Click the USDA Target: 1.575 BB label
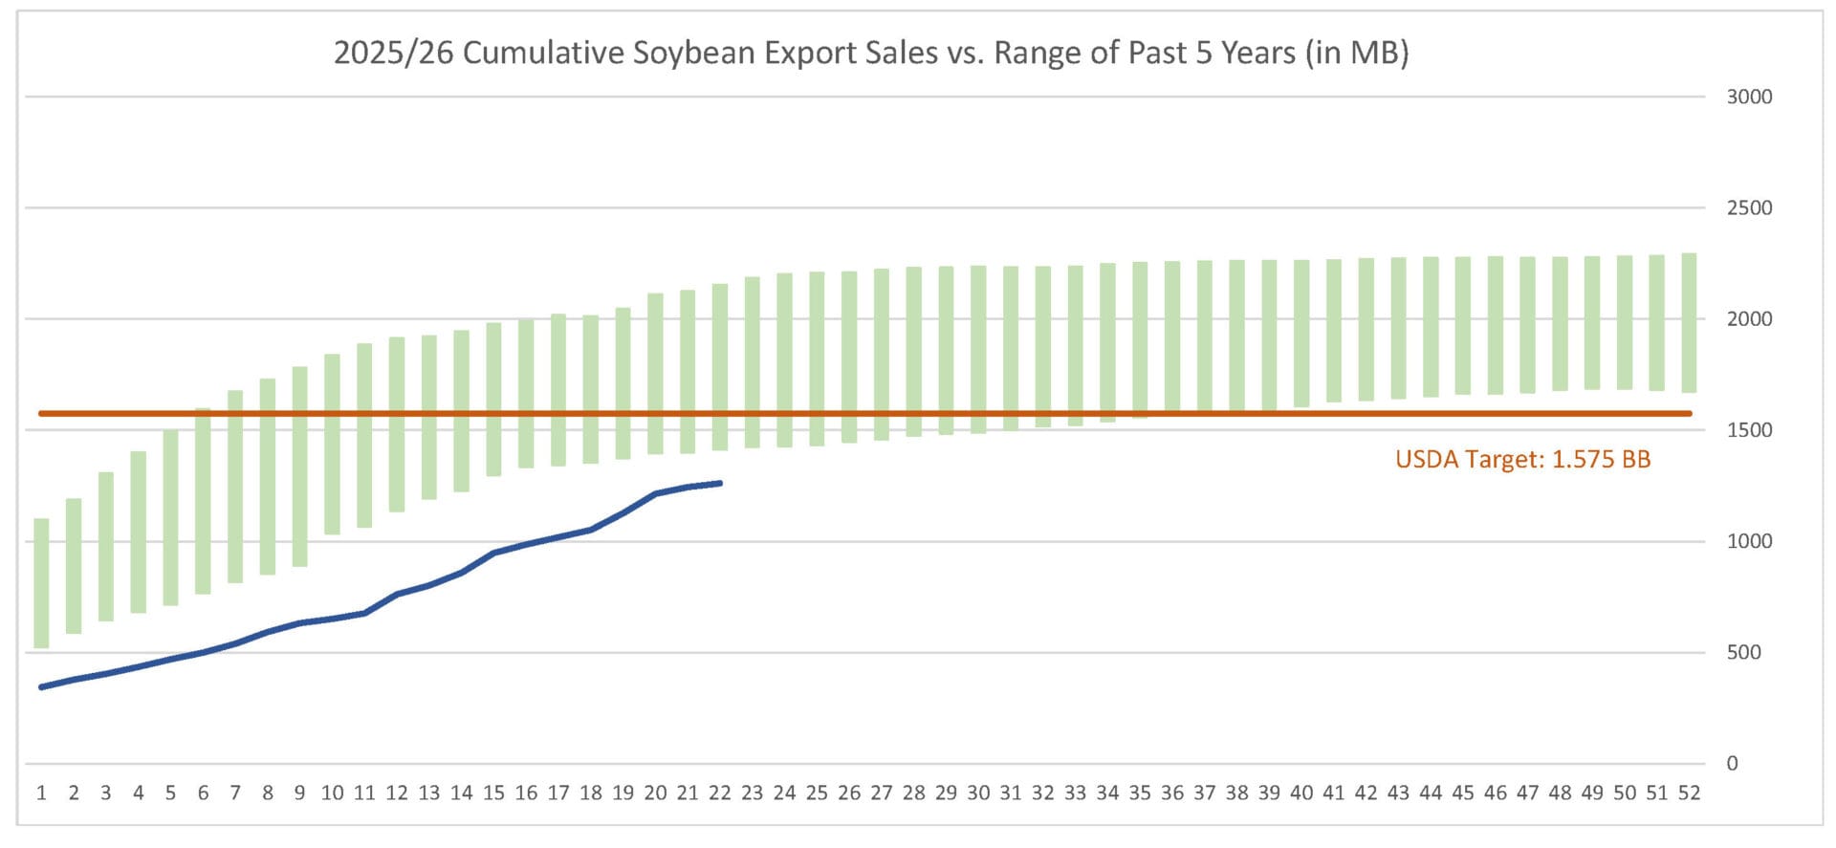 click(1522, 460)
